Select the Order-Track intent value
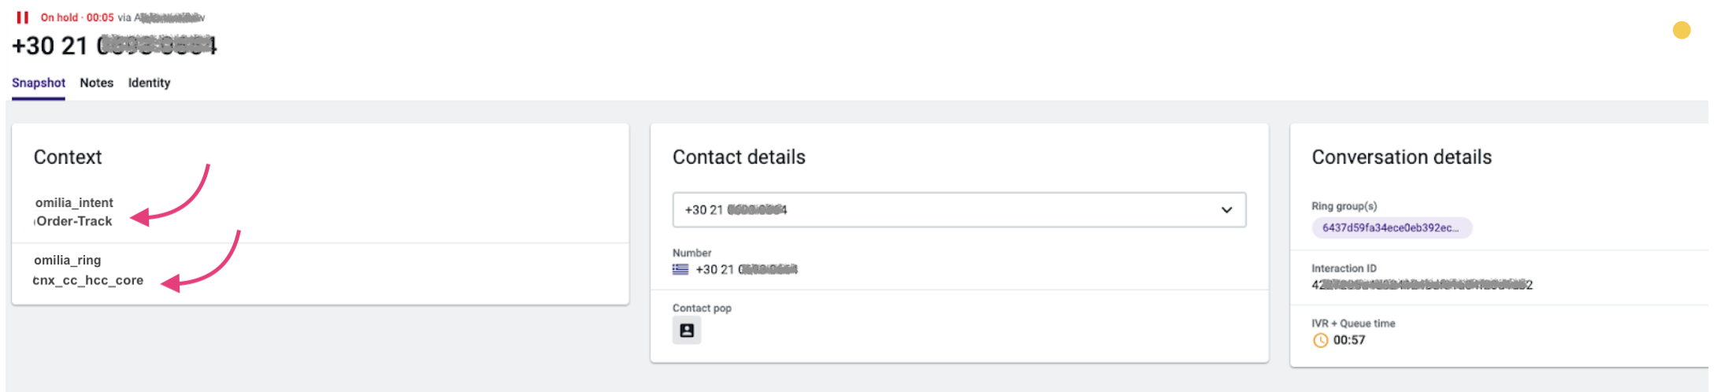 pos(75,221)
